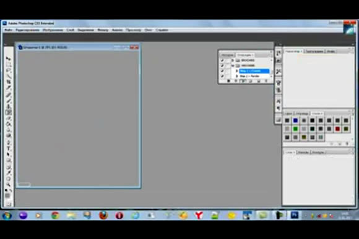The height and width of the screenshot is (239, 359).
Task: Switch to the Info tab
Action: pyautogui.click(x=331, y=51)
